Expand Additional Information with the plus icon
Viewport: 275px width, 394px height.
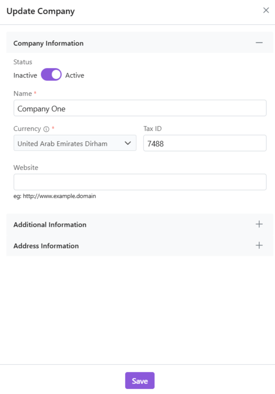[x=259, y=224]
